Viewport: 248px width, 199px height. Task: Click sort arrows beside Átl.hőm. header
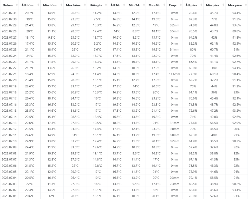38,5
